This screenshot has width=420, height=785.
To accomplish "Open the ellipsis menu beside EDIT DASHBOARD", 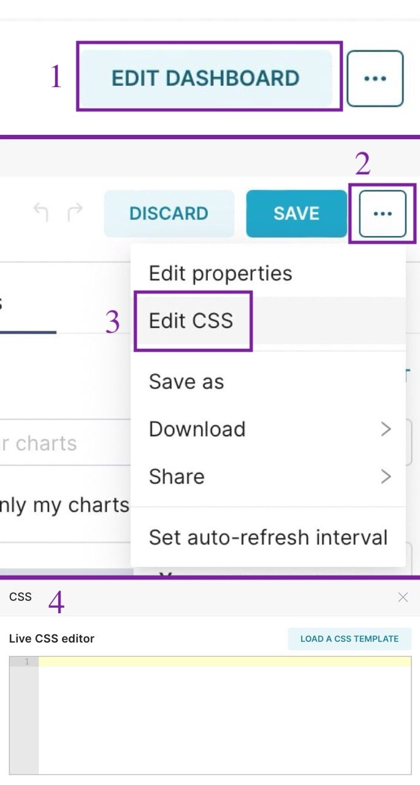I will (x=375, y=78).
